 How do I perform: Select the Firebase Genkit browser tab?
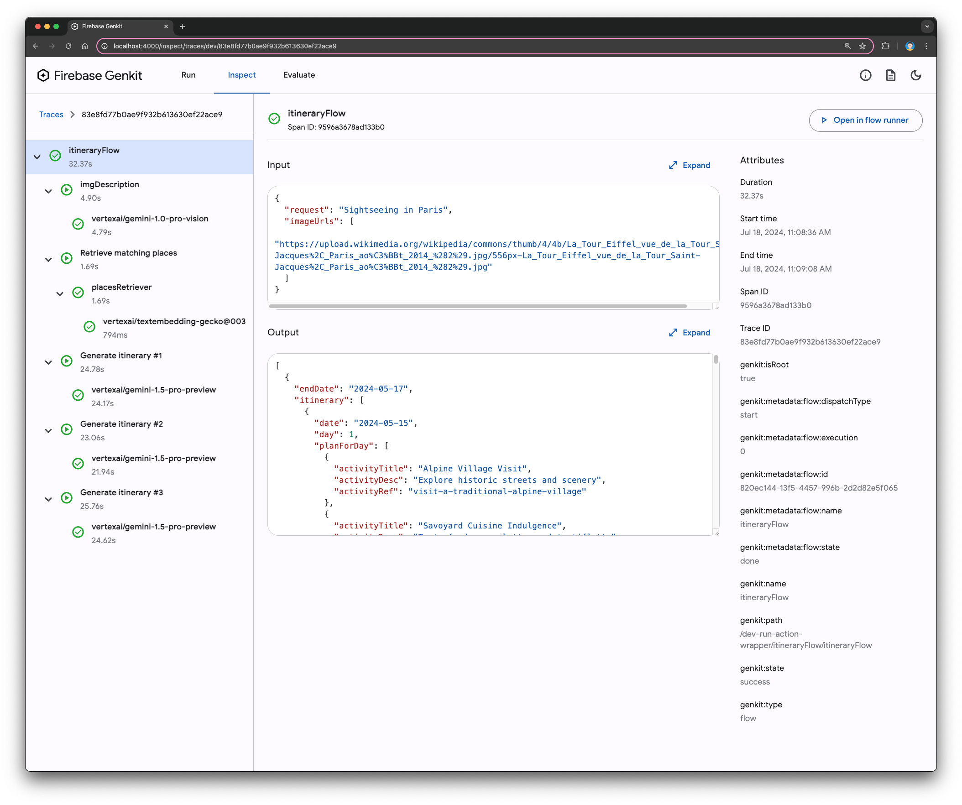pos(120,26)
